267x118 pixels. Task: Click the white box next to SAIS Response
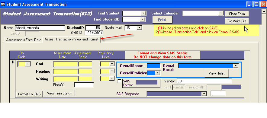218,93
